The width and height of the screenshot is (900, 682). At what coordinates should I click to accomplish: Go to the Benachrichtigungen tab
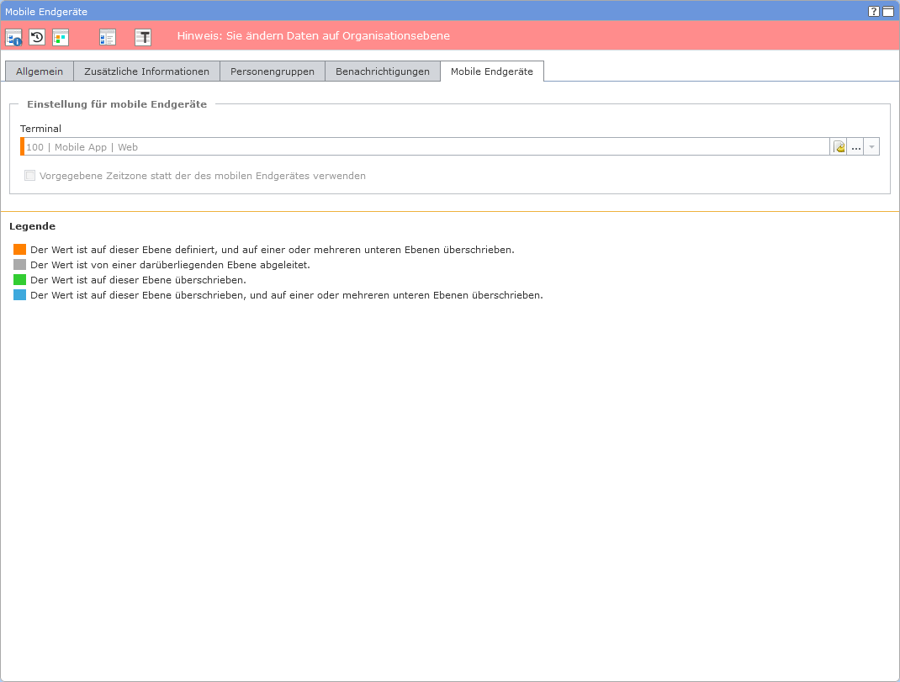click(x=382, y=71)
